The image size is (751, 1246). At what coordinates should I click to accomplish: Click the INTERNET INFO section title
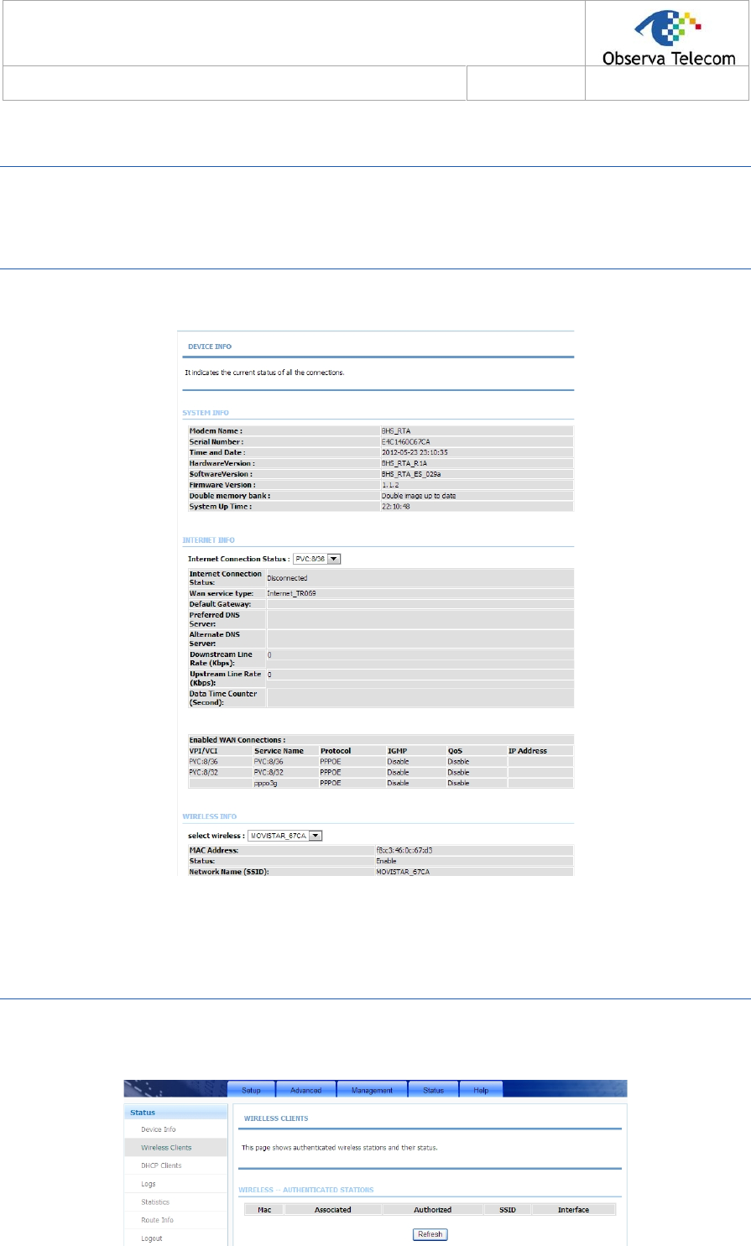click(209, 540)
